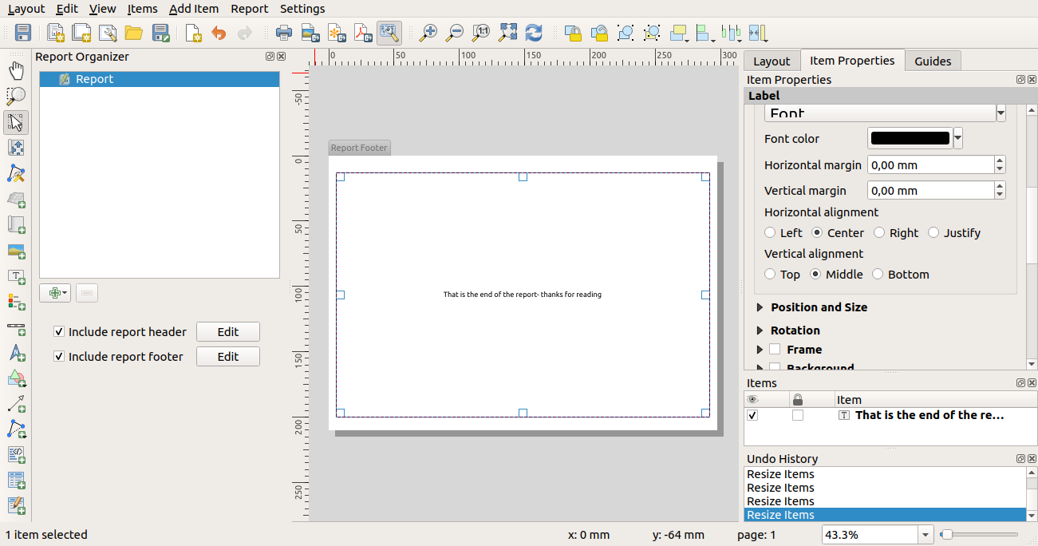Click the Print layout icon
This screenshot has height=546, width=1038.
click(283, 33)
